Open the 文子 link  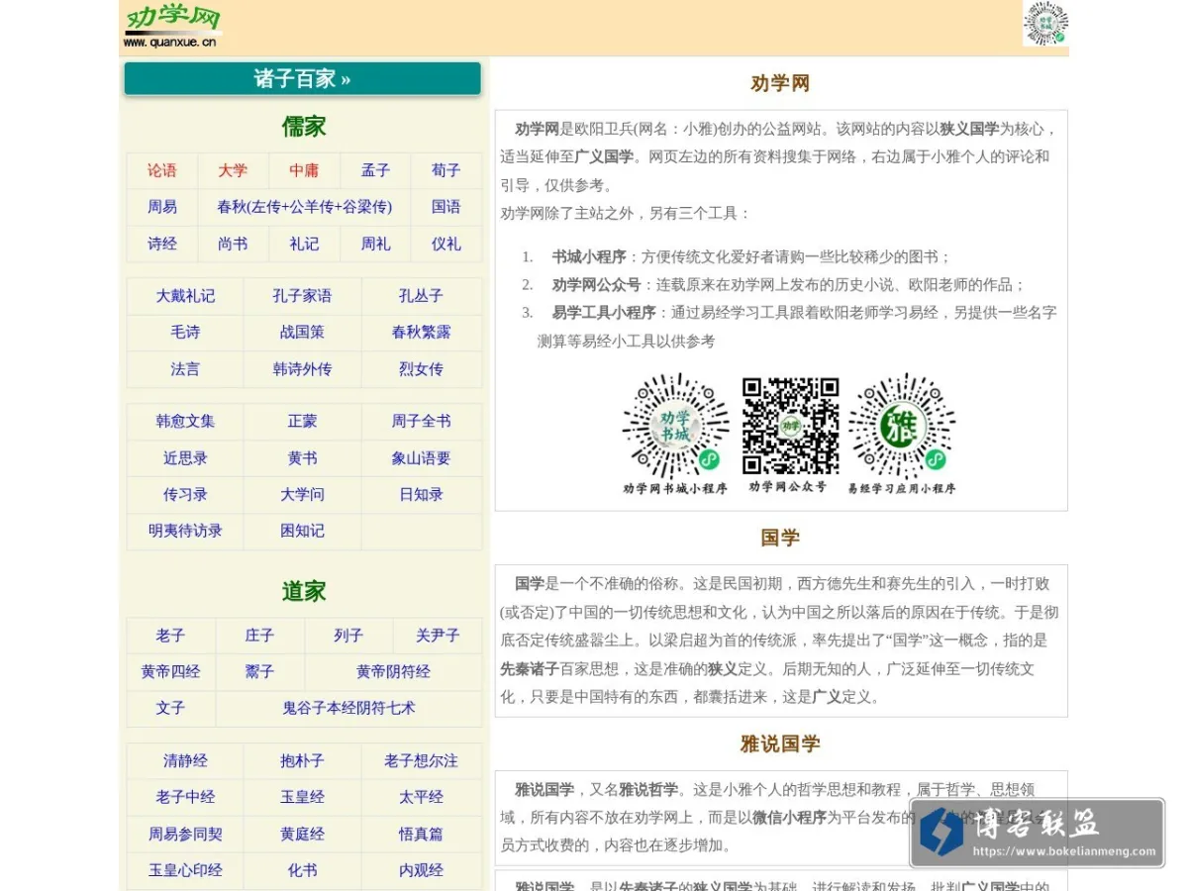(170, 709)
